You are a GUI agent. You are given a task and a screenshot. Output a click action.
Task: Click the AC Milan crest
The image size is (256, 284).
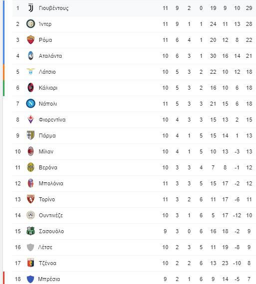point(30,151)
